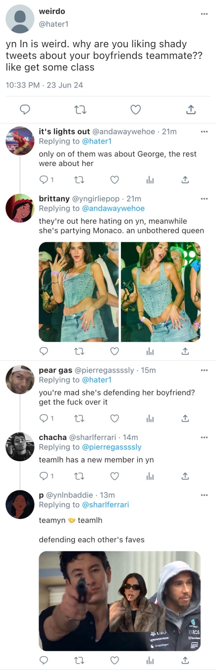Reply to p's teamyn tweet

click(x=44, y=660)
